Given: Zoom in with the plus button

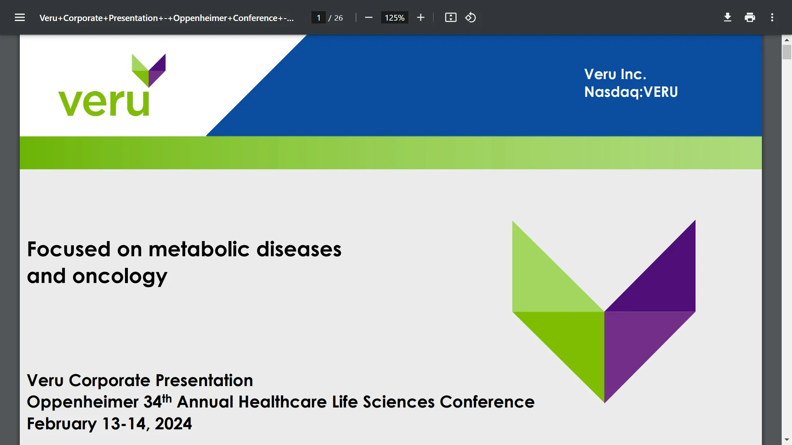Looking at the screenshot, I should [421, 18].
